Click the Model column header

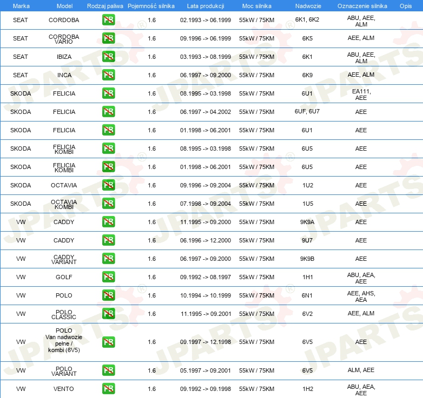coord(64,6)
